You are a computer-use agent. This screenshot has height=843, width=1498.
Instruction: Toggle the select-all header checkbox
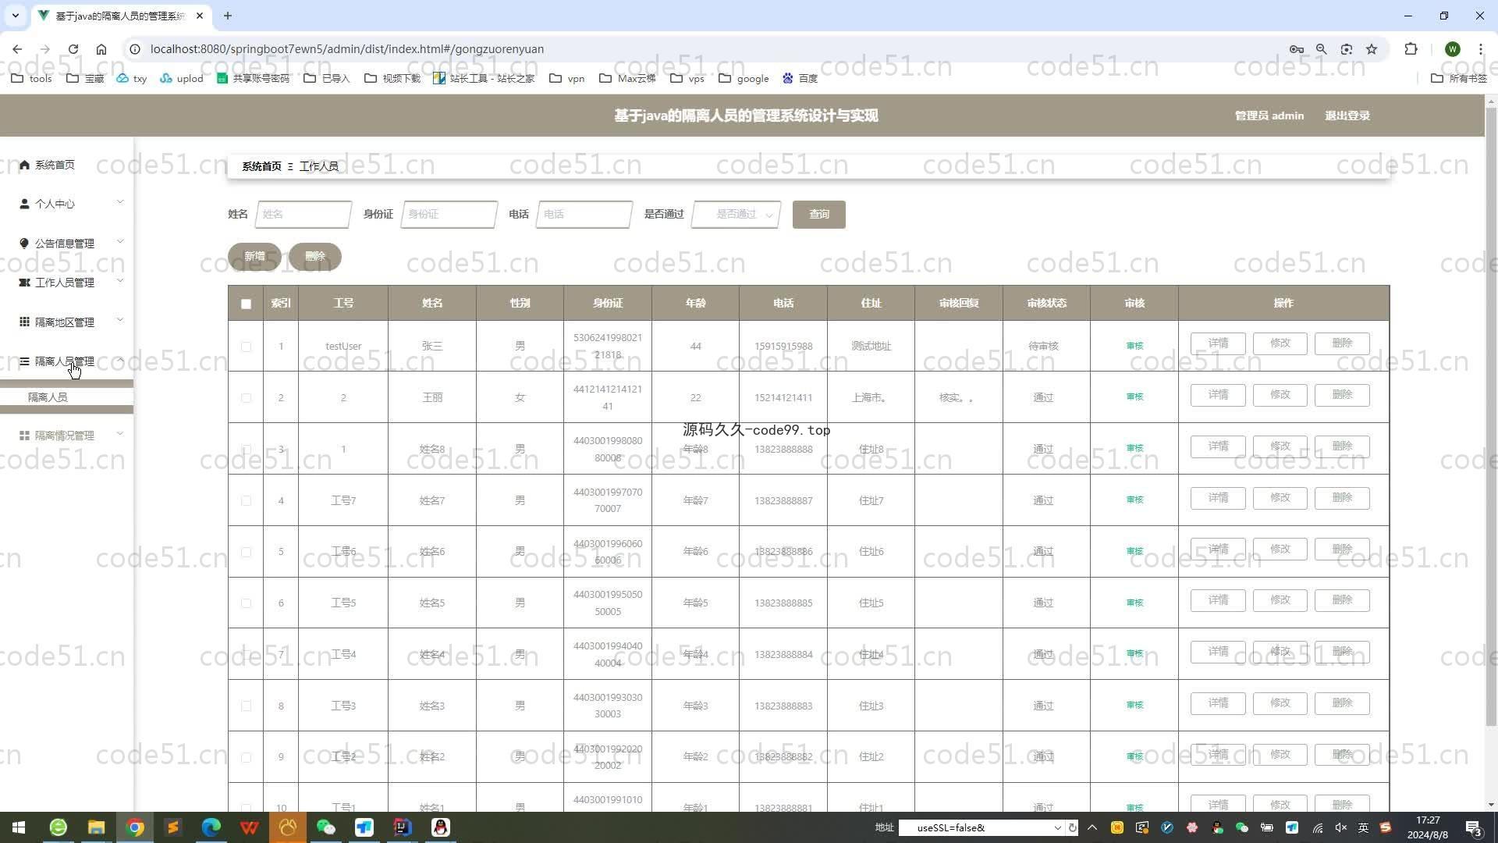(x=246, y=304)
